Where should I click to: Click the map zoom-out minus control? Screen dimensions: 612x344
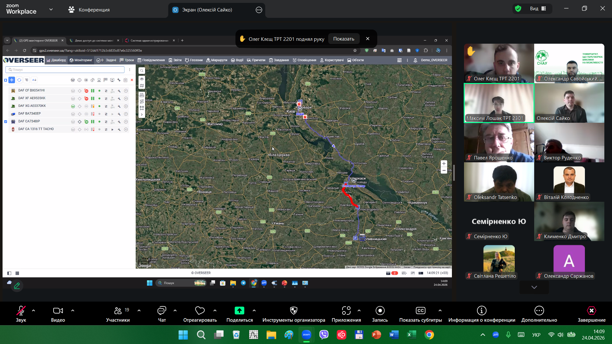[444, 171]
